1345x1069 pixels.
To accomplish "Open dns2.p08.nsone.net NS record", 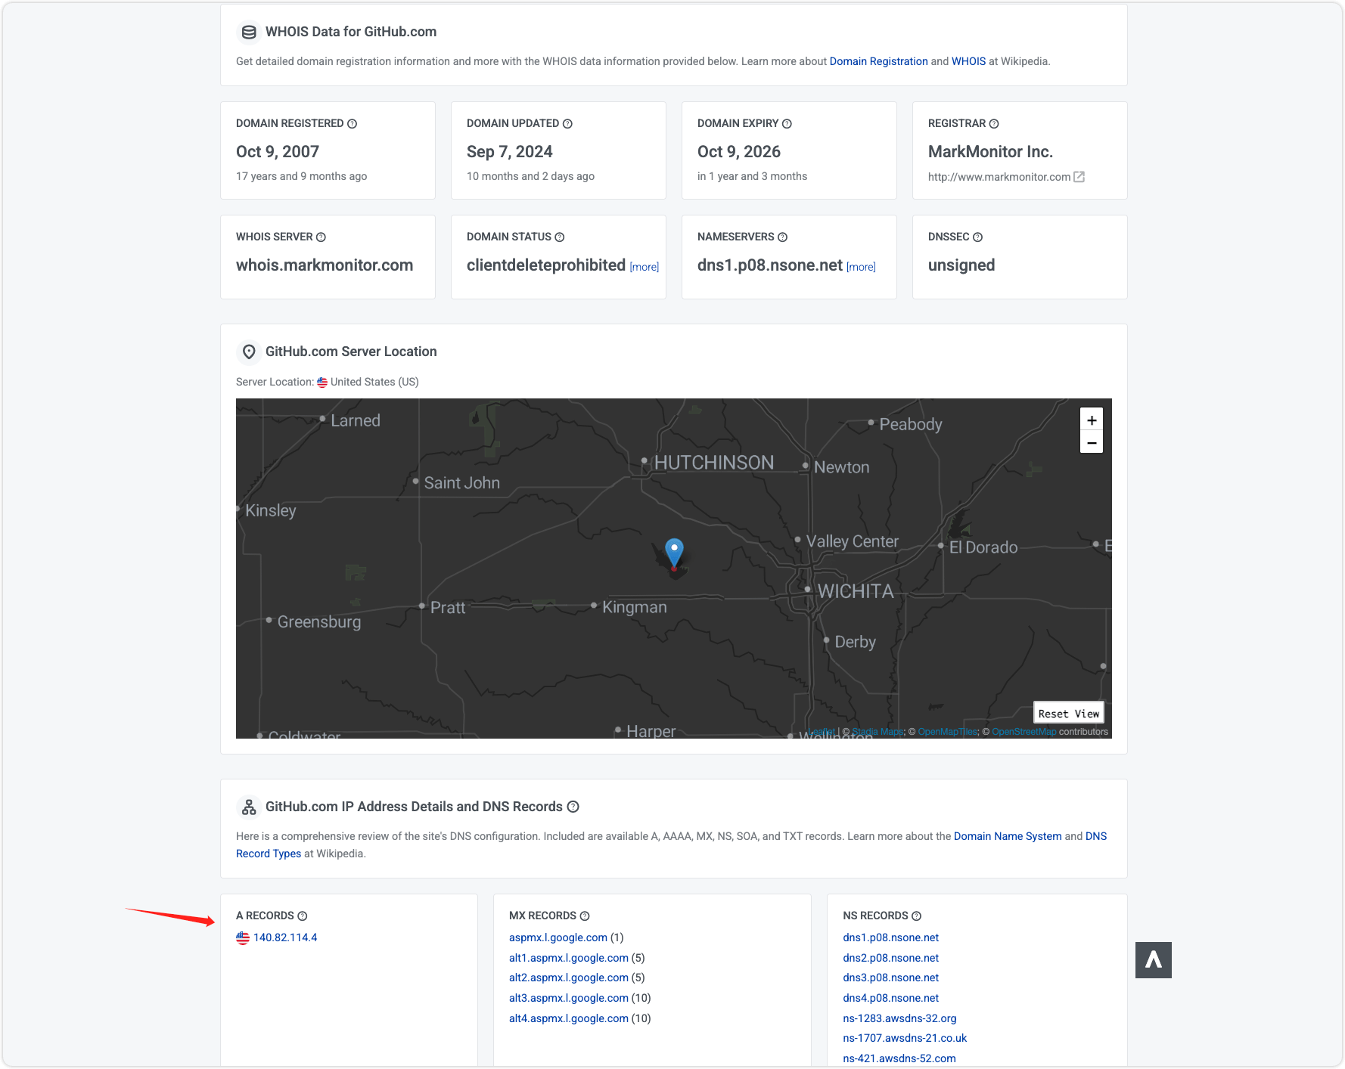I will tap(891, 958).
